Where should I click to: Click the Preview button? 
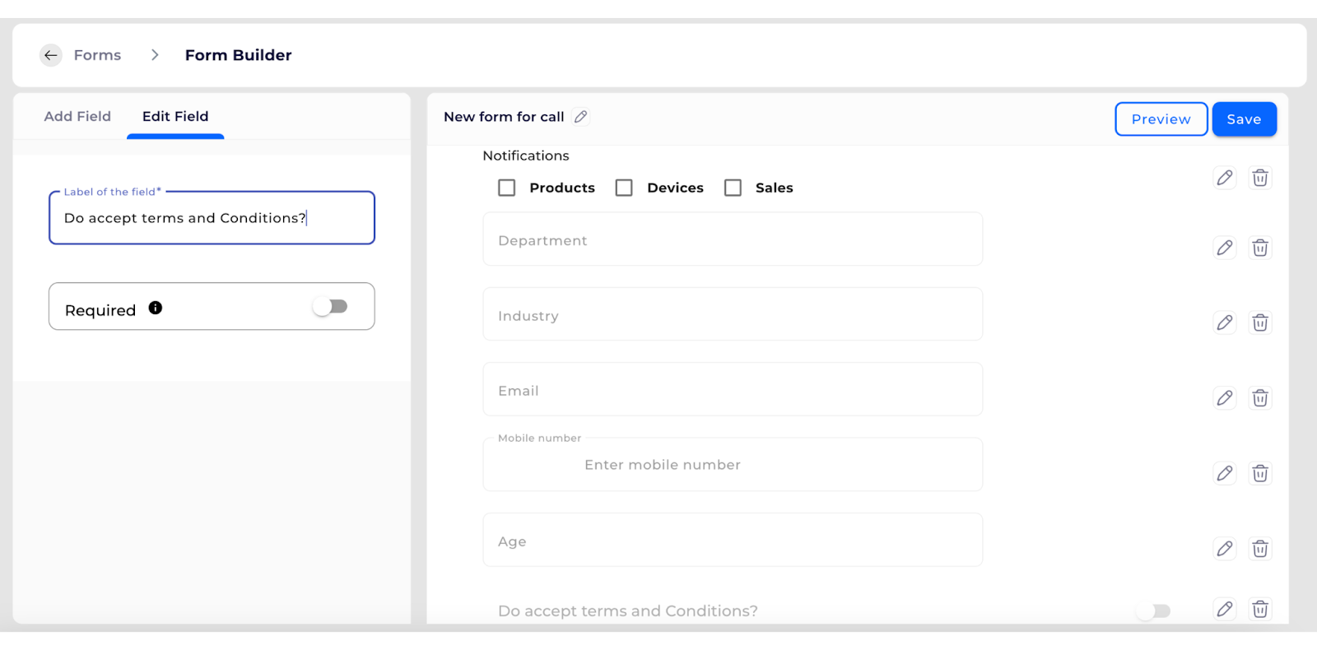coord(1161,119)
